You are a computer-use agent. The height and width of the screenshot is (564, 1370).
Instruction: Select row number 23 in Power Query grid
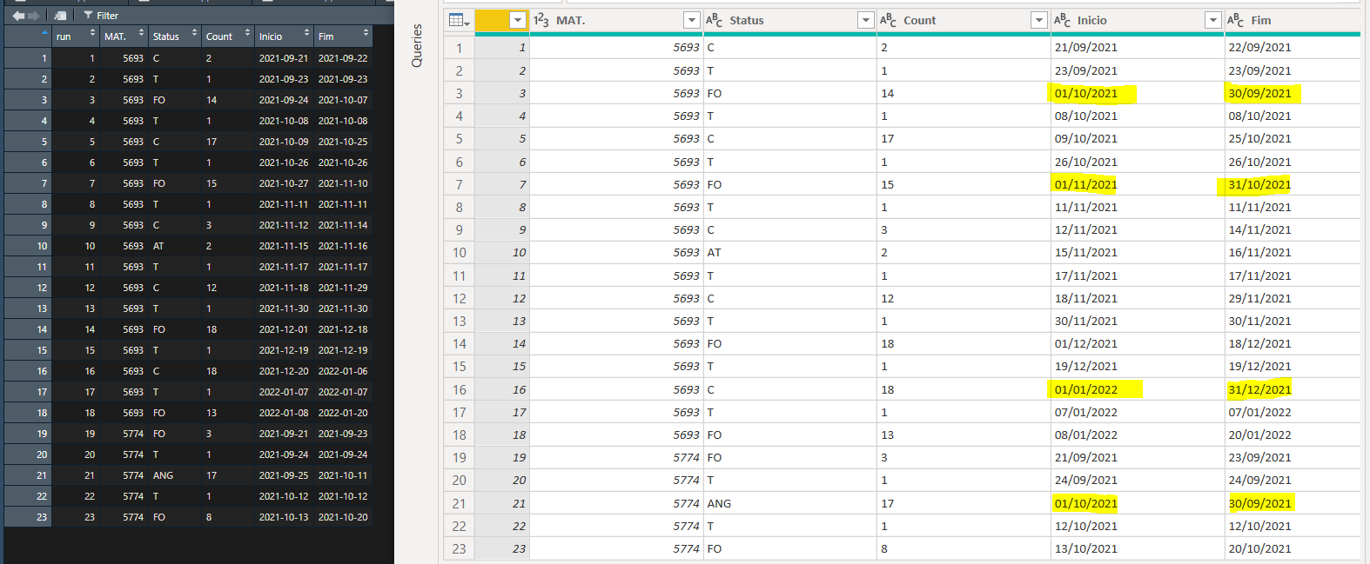pyautogui.click(x=459, y=548)
